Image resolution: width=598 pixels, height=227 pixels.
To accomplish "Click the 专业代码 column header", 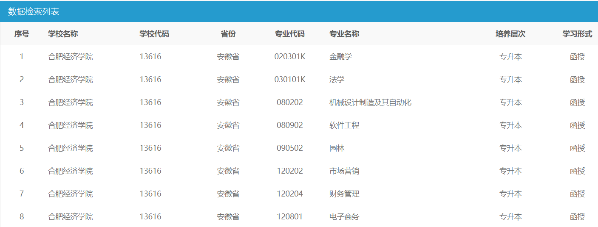I will point(290,34).
